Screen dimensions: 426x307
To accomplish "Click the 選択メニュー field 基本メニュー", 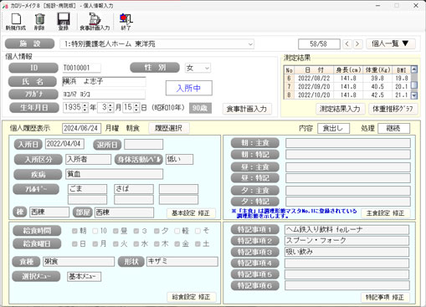I will click(84, 277).
